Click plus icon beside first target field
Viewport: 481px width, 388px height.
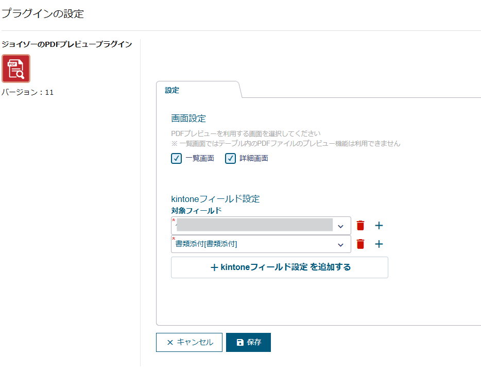[x=379, y=226]
